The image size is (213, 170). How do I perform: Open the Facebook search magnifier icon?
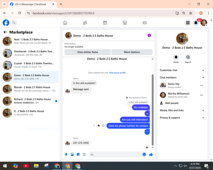[x=14, y=23]
